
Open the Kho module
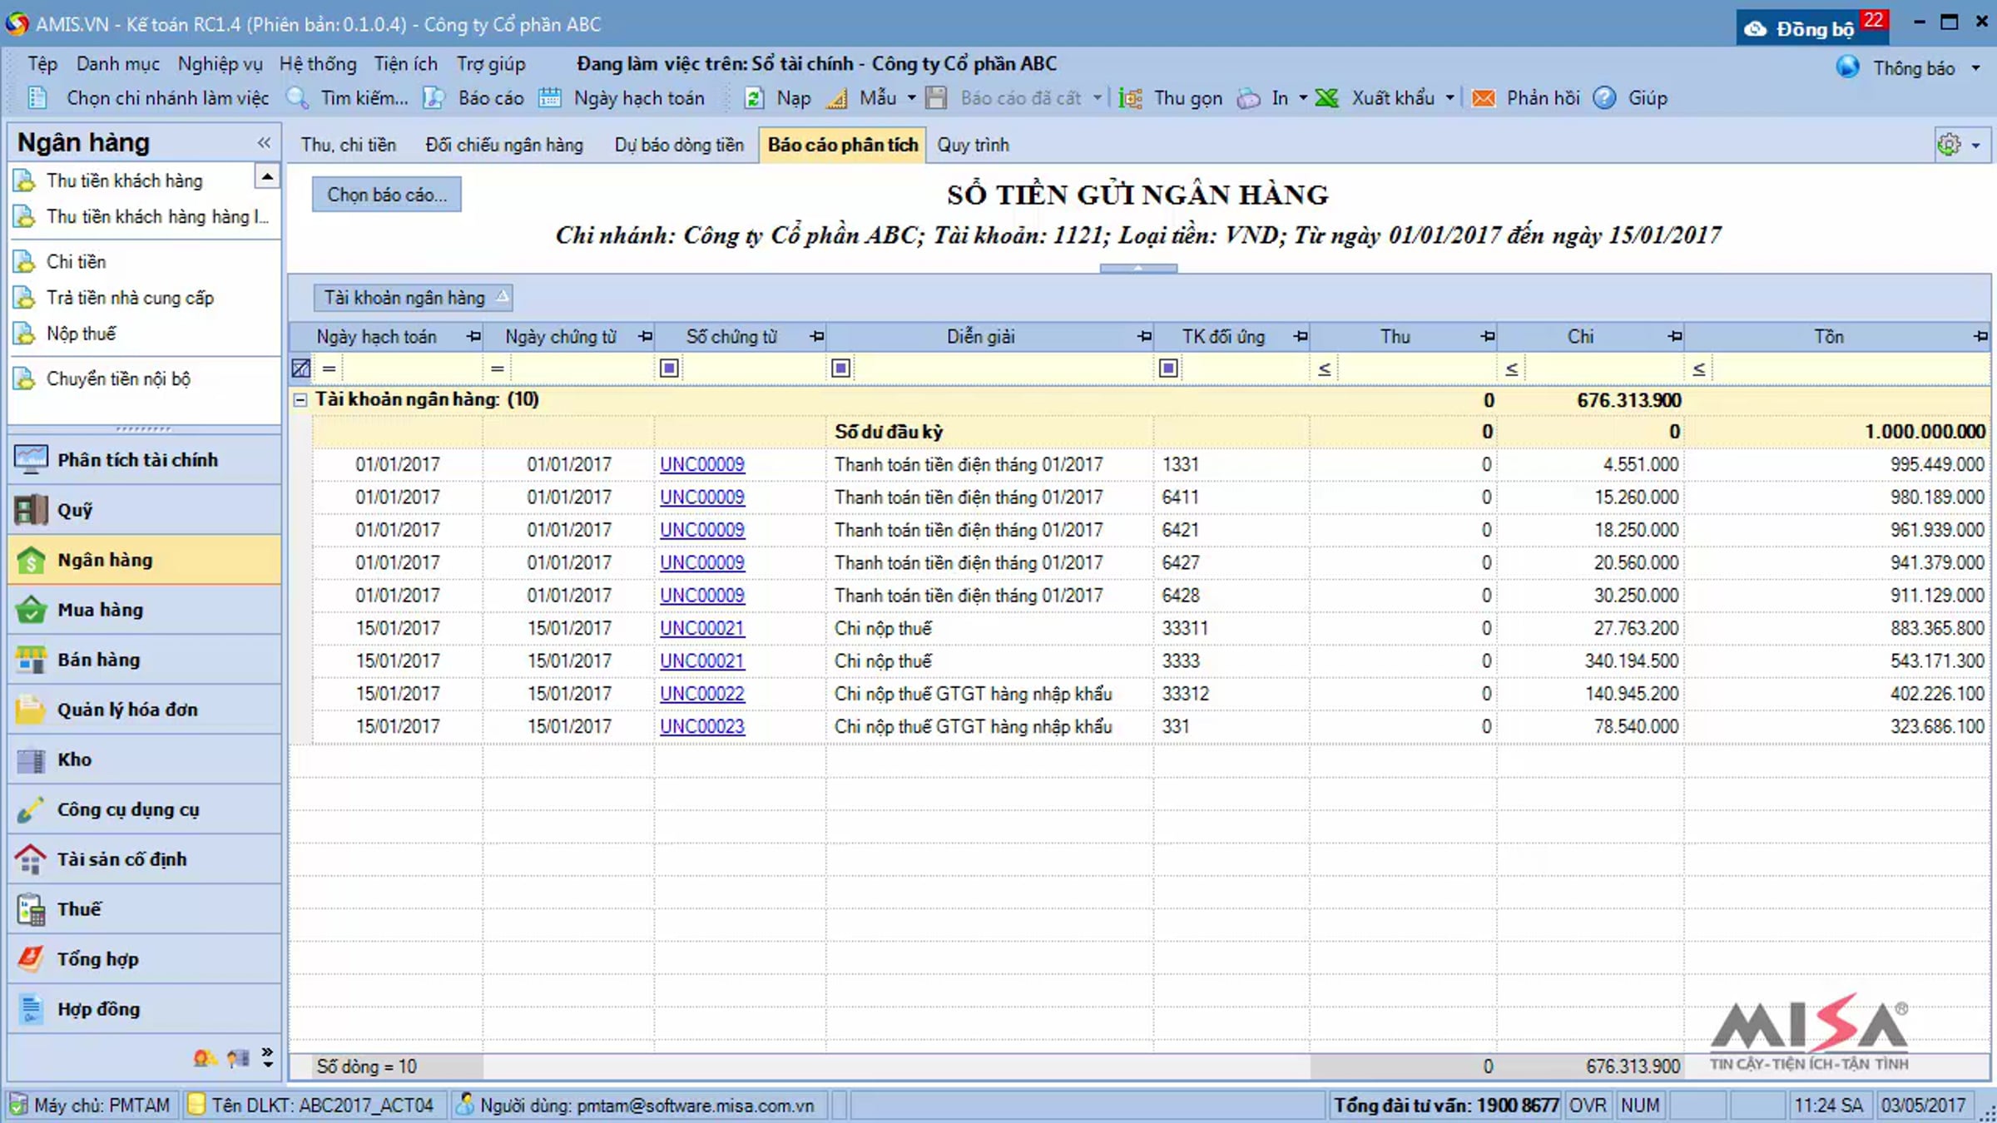[x=144, y=759]
